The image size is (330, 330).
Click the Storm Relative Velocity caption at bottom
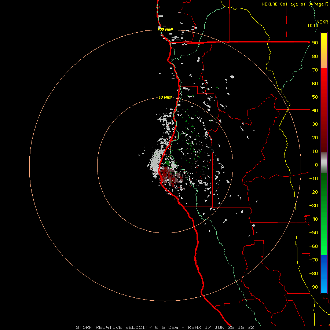pos(165,327)
